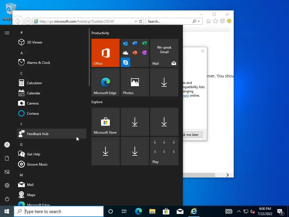Open File Explorer from the taskbar

pos(152,211)
